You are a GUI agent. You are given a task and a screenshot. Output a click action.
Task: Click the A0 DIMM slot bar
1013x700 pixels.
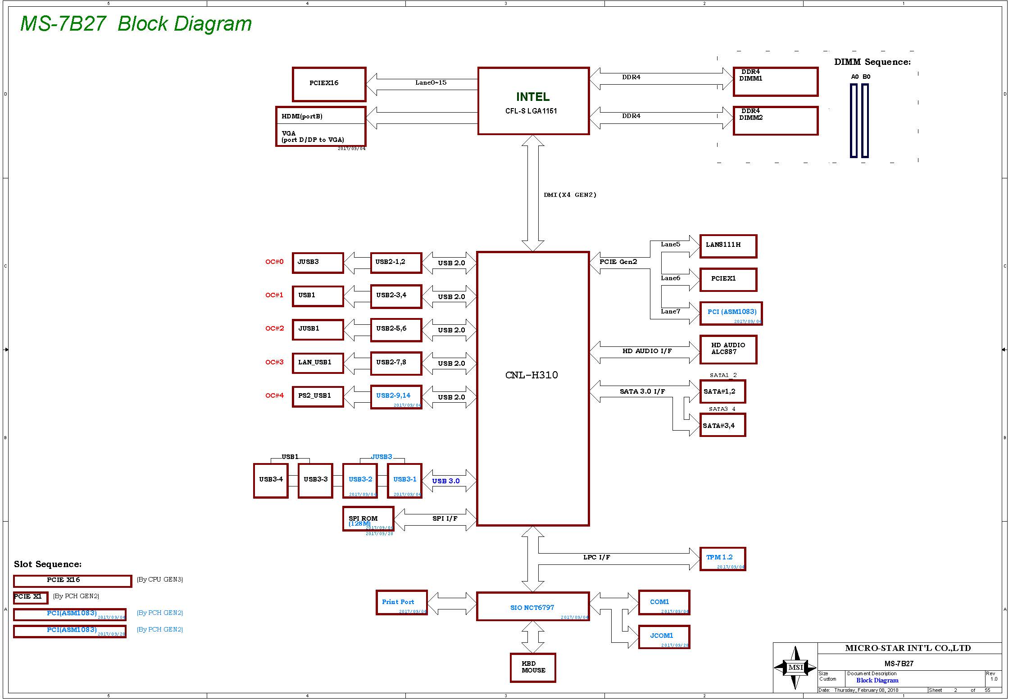click(854, 121)
